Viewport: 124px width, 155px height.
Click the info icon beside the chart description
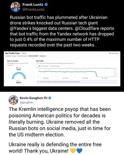(x=70, y=63)
